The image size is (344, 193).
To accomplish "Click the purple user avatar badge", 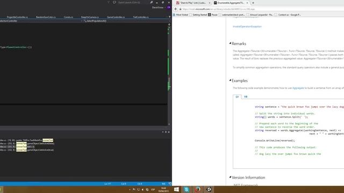I will (169, 8).
